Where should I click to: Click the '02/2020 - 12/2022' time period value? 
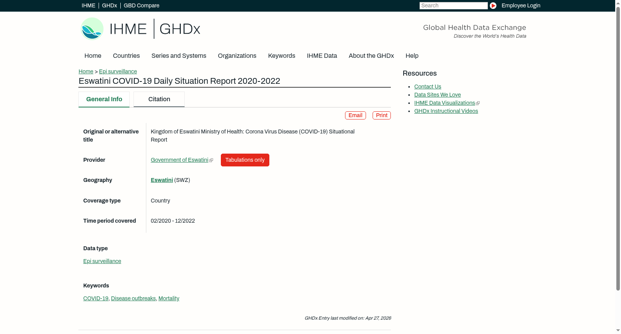pos(173,221)
